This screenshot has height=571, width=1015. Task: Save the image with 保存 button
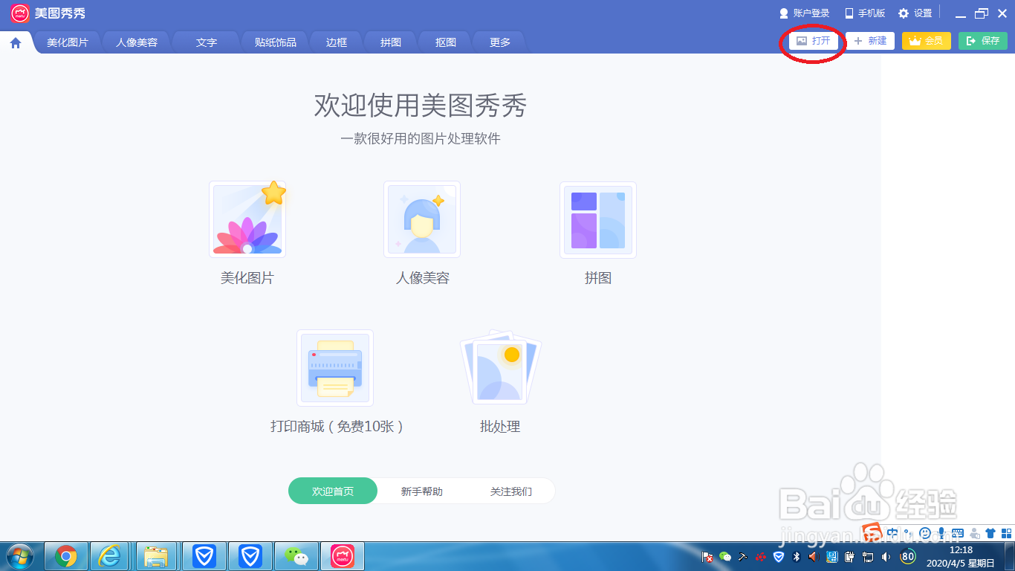click(983, 41)
